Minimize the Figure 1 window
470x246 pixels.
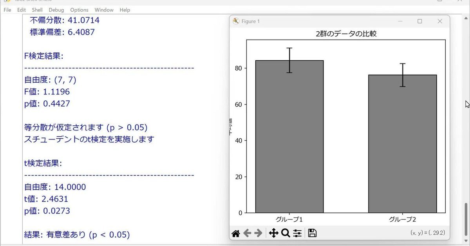400,21
